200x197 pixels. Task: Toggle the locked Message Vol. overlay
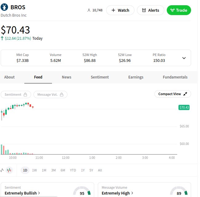click(x=50, y=94)
